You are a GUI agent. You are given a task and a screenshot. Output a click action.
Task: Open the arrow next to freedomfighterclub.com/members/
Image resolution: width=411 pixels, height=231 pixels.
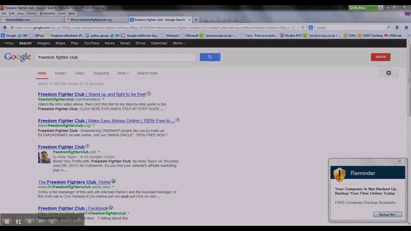pos(103,99)
